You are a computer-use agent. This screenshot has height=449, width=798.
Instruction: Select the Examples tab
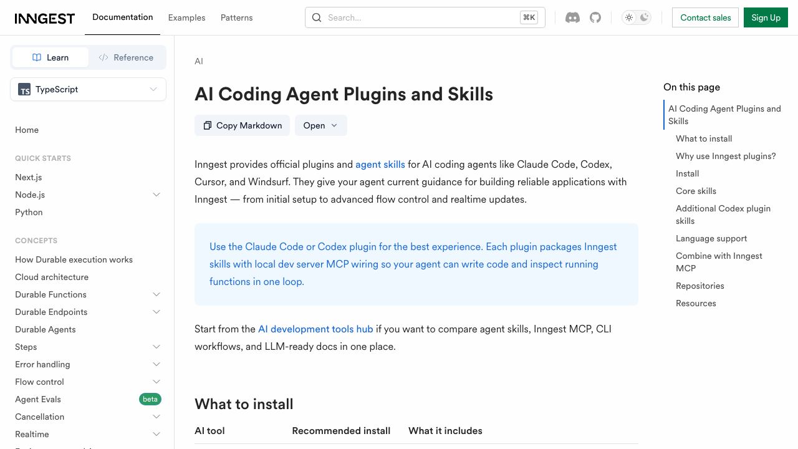[186, 17]
